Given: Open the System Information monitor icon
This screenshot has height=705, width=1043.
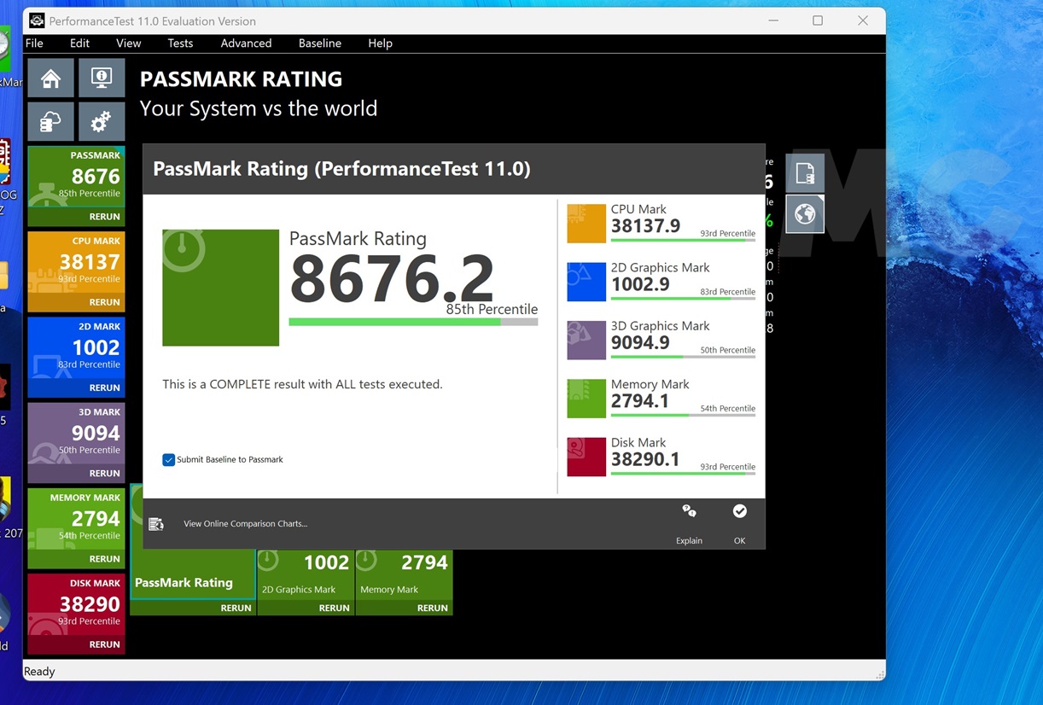Looking at the screenshot, I should (102, 79).
